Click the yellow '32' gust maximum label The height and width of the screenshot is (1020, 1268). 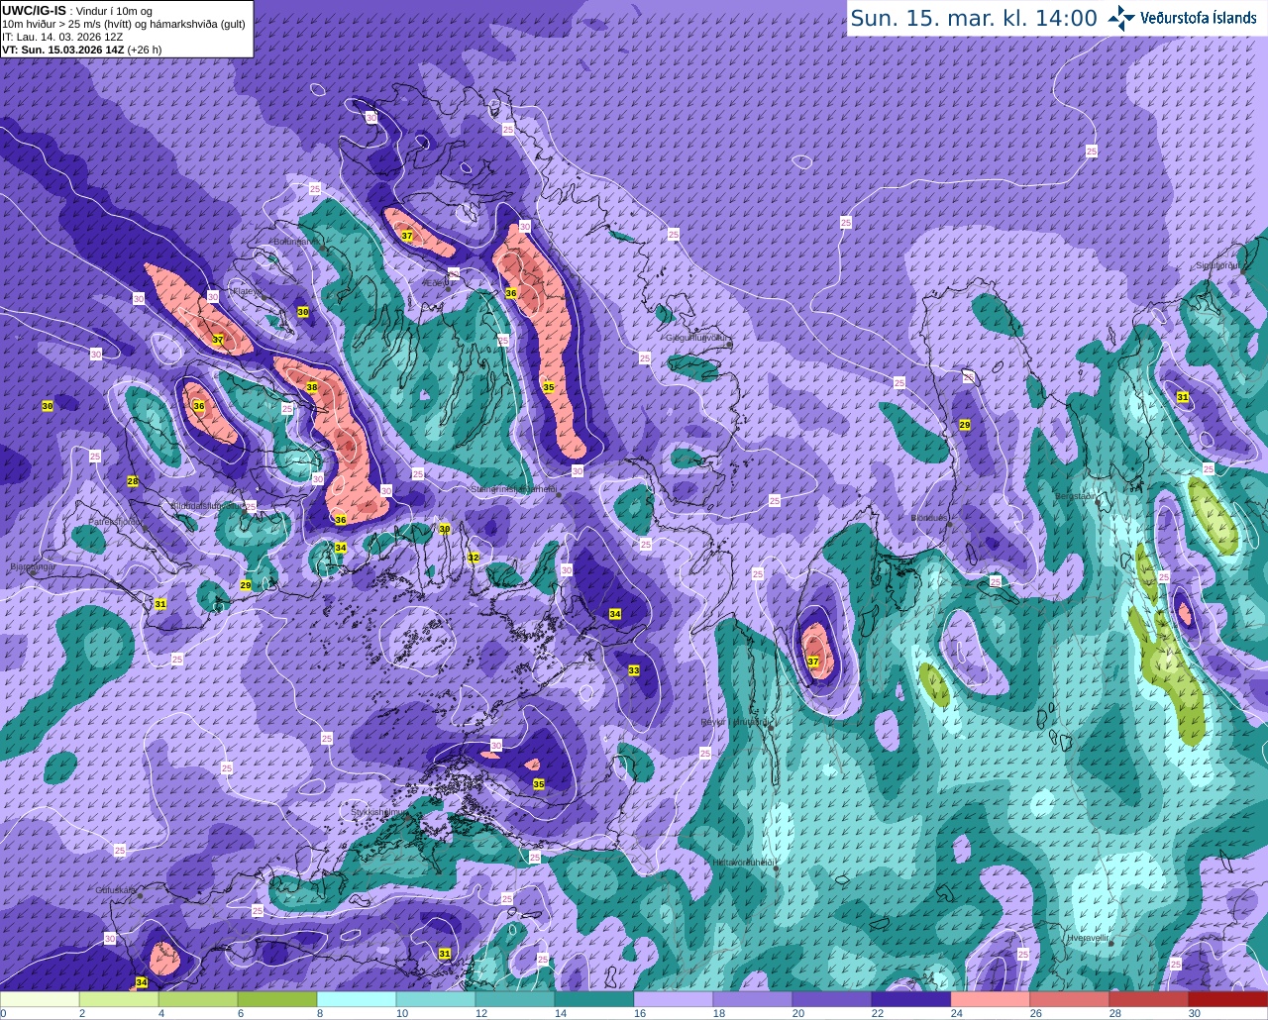pyautogui.click(x=474, y=559)
